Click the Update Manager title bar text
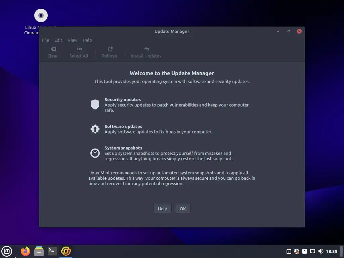Viewport: 344px width, 258px height. coord(172,31)
